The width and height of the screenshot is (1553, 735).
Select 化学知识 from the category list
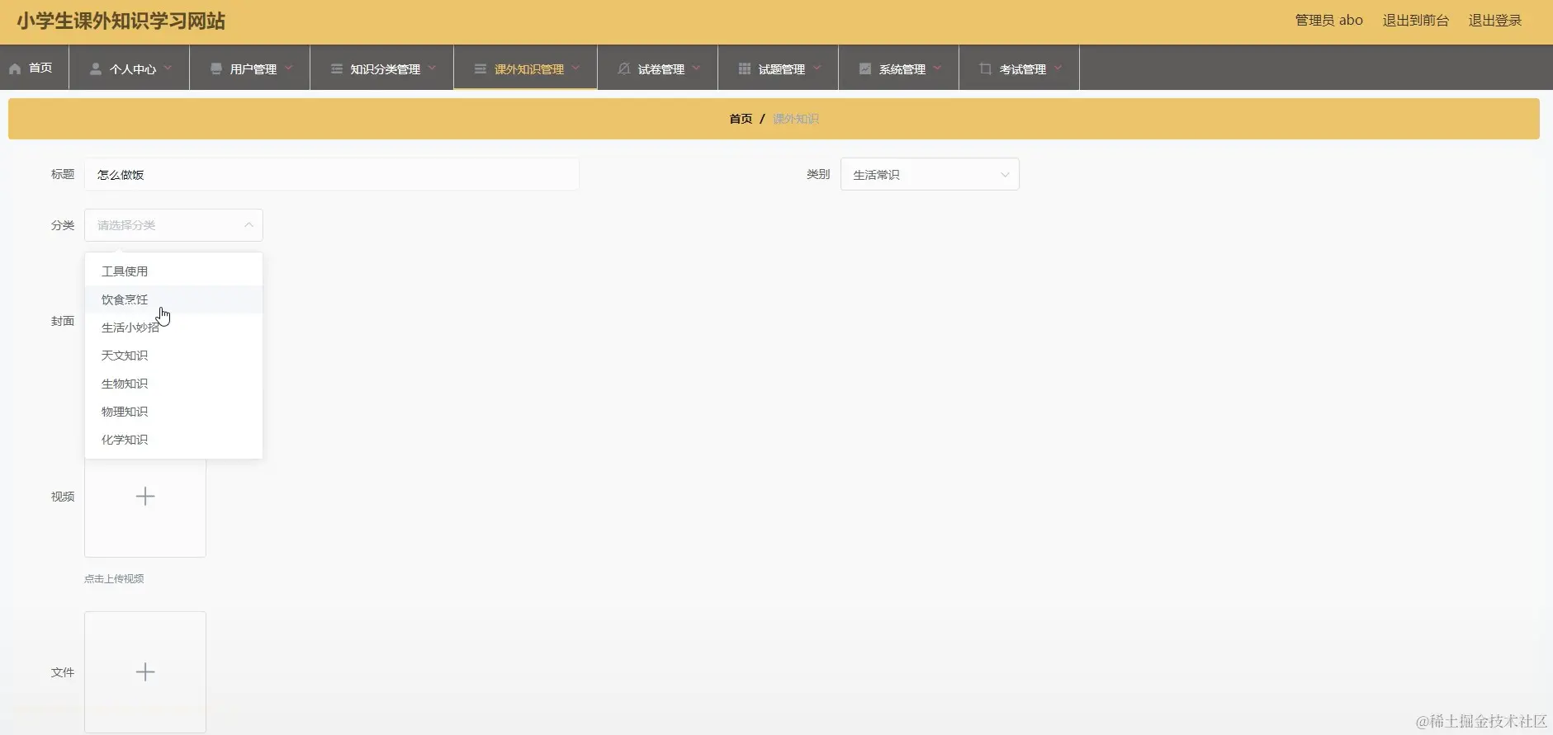(173, 440)
